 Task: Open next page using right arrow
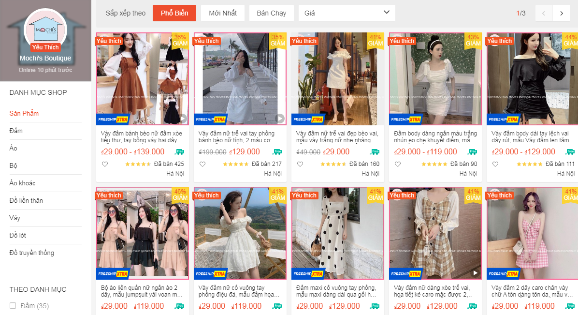point(562,13)
